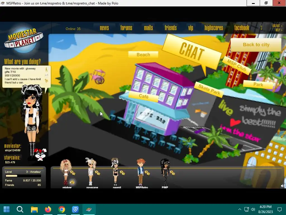This screenshot has height=215, width=286.
Task: Click the starcoins amount $23.479
Action: pos(10,162)
